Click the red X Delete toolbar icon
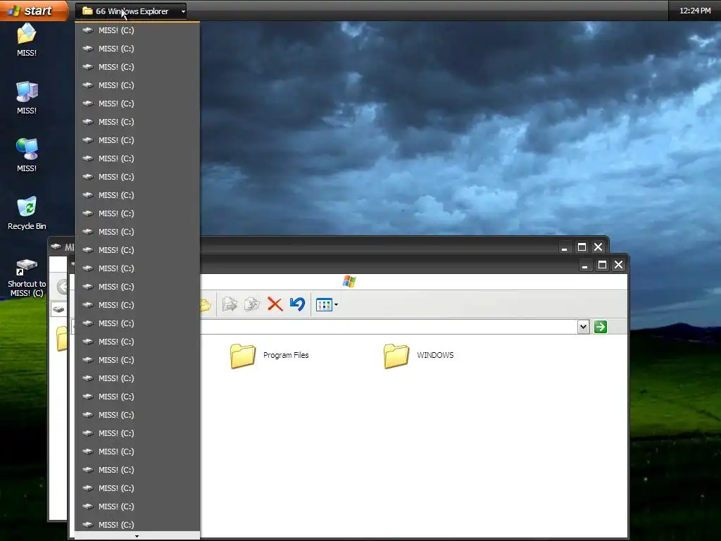The width and height of the screenshot is (721, 541). coord(275,304)
